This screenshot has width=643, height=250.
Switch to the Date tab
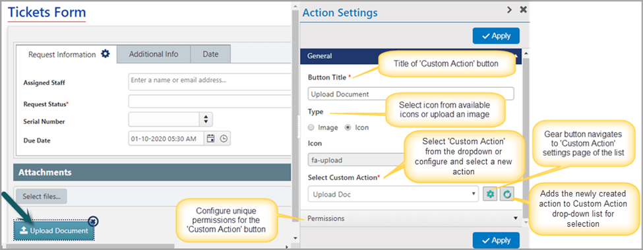[x=210, y=54]
